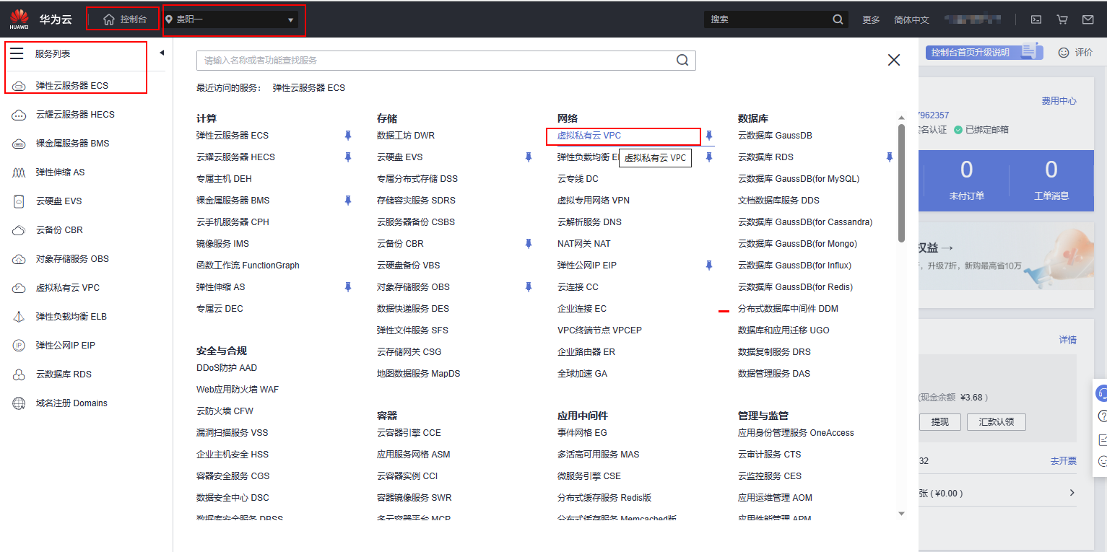Screen dimensions: 1107x552
Task: Select 弹性云服务器 ECS in the left sidebar
Action: pyautogui.click(x=72, y=86)
